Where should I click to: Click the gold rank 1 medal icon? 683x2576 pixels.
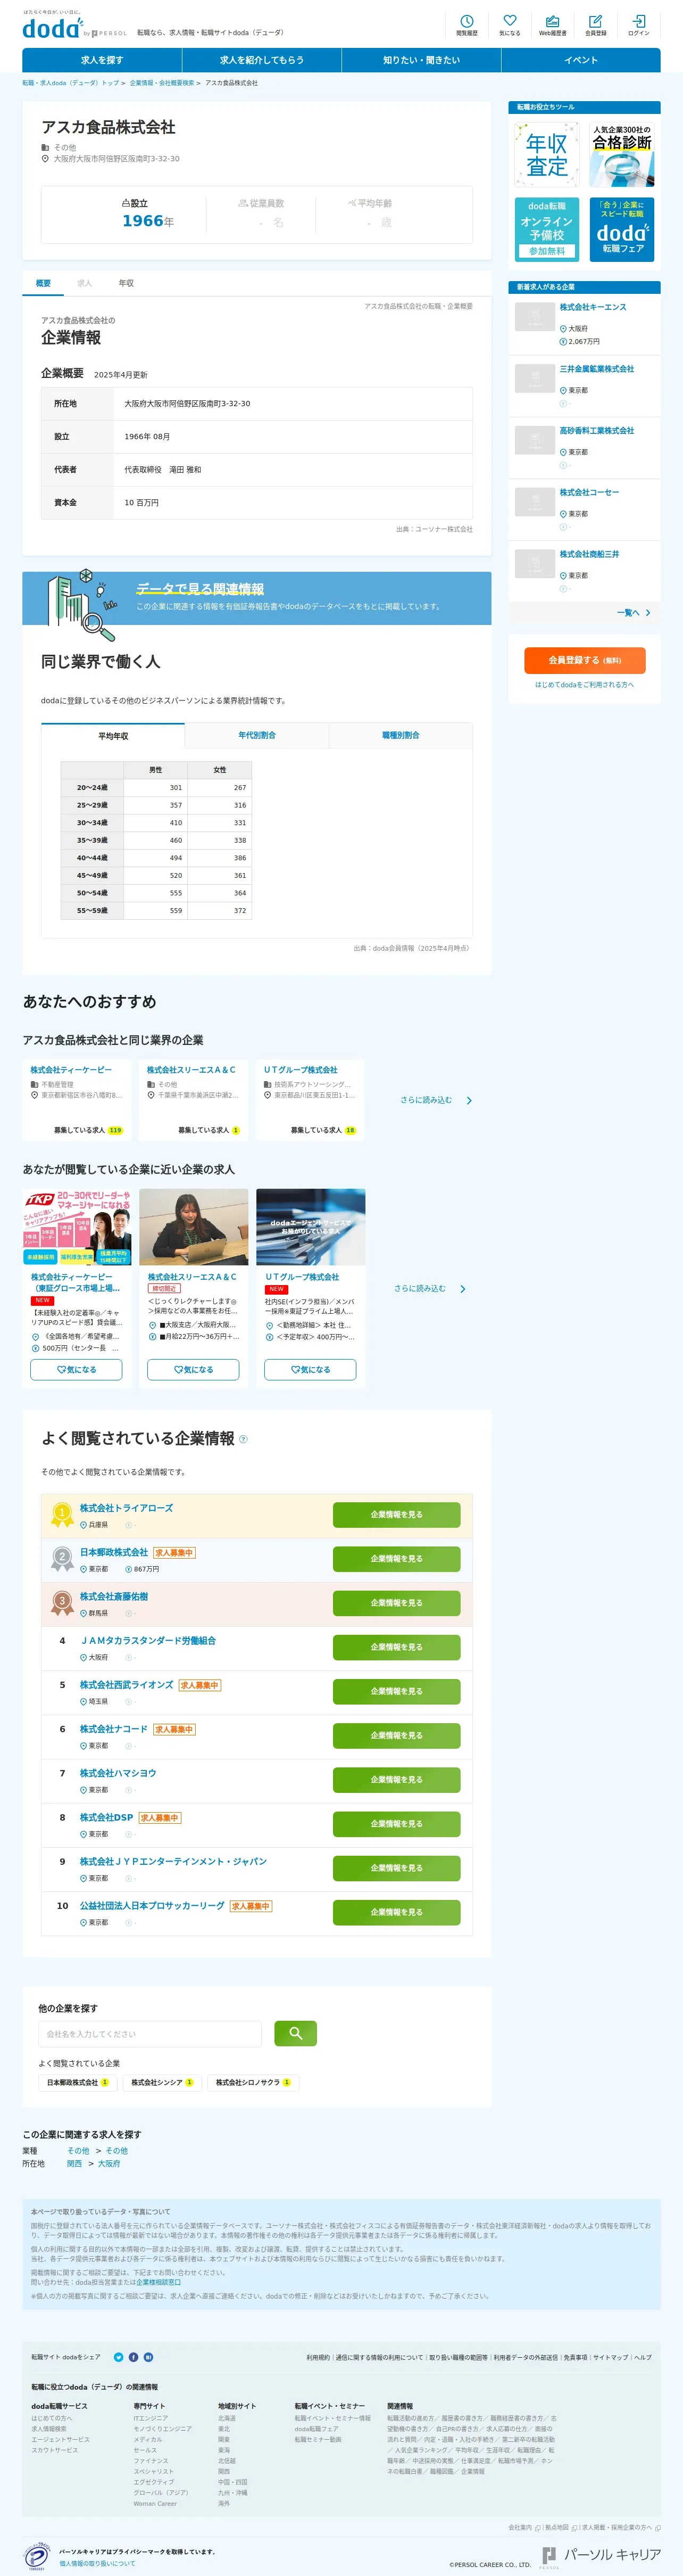[x=62, y=1515]
